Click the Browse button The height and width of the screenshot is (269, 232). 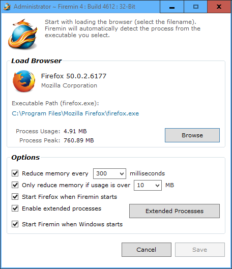click(x=192, y=135)
